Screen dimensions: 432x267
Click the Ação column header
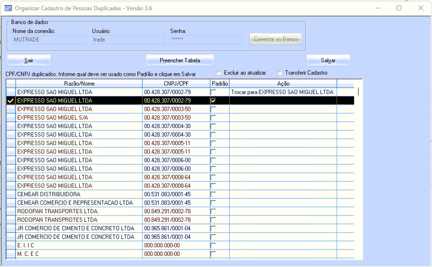[x=283, y=83]
